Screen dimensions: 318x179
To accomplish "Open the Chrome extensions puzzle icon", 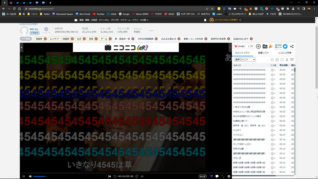I will coord(288,9).
